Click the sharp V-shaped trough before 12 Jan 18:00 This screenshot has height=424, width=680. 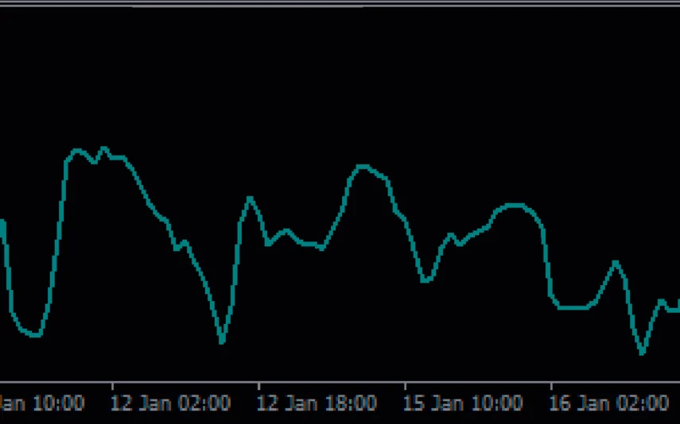[x=222, y=342]
